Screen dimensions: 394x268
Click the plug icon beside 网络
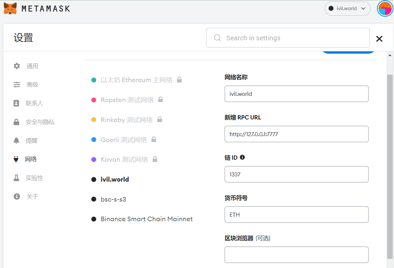click(x=16, y=159)
